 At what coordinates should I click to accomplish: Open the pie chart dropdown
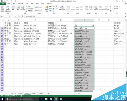pos(50,11)
